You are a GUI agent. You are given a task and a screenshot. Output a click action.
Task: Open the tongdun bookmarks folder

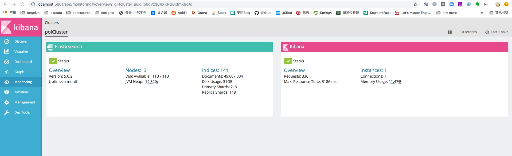[x=30, y=13]
